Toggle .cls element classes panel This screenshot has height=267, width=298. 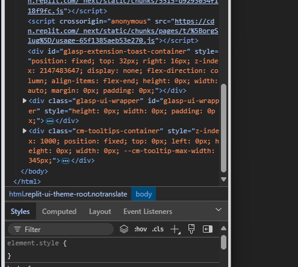pos(158,229)
